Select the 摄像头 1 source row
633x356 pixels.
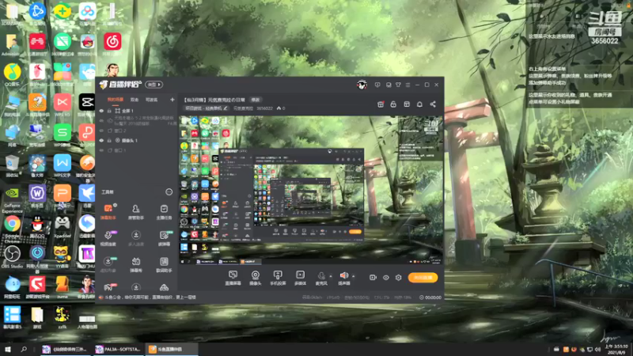pos(136,141)
